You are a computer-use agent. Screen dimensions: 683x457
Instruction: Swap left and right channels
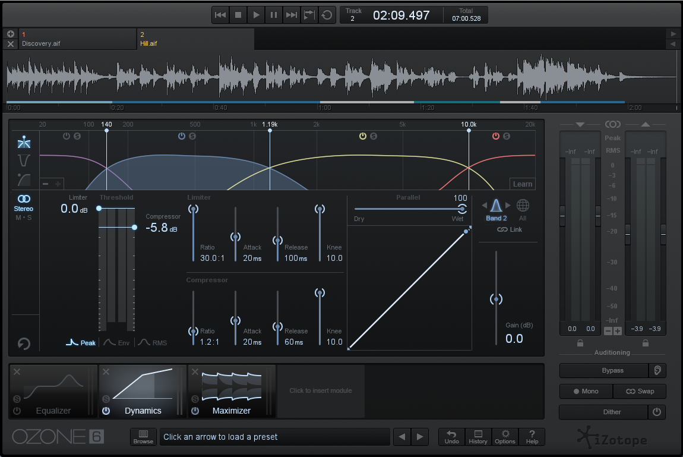pyautogui.click(x=640, y=391)
